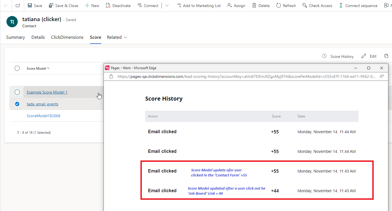Click the Action column header

coord(153,116)
